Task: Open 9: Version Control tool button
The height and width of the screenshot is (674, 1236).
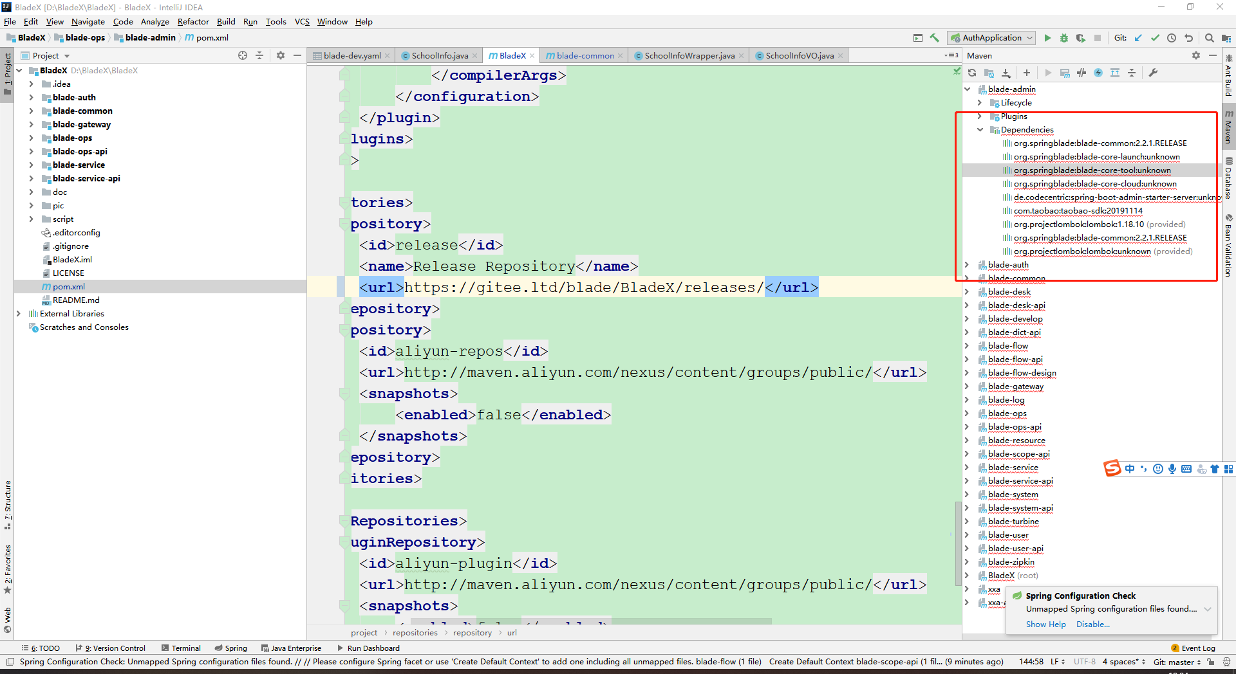Action: pyautogui.click(x=110, y=648)
